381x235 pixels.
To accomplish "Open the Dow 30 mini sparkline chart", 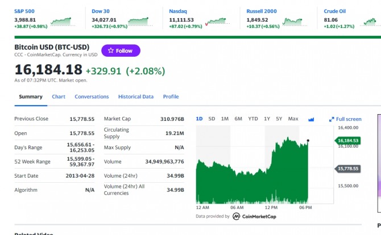I will (x=140, y=22).
